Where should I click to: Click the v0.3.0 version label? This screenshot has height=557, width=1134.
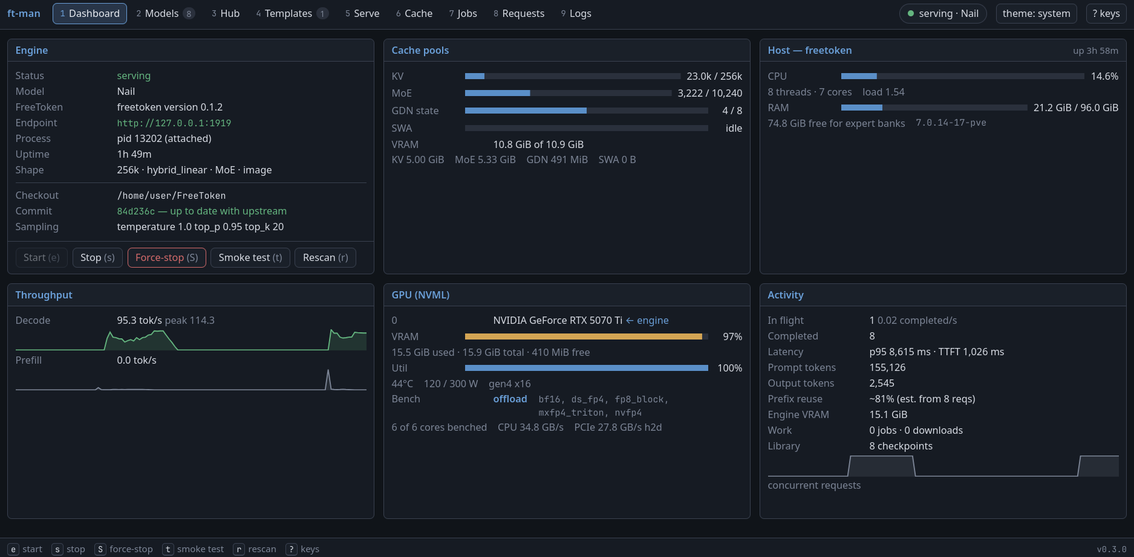(x=1112, y=549)
